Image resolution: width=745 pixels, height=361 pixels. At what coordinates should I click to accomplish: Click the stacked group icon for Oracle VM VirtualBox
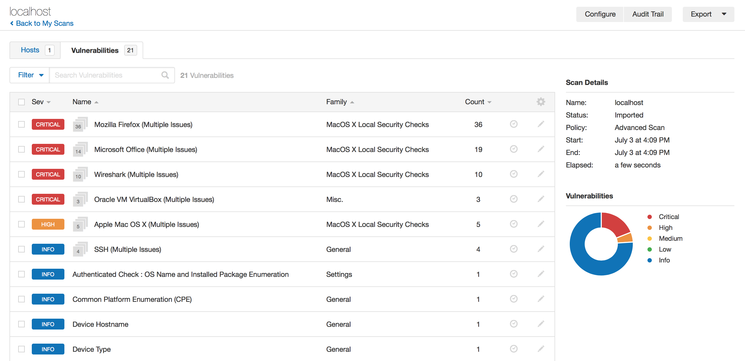[80, 199]
